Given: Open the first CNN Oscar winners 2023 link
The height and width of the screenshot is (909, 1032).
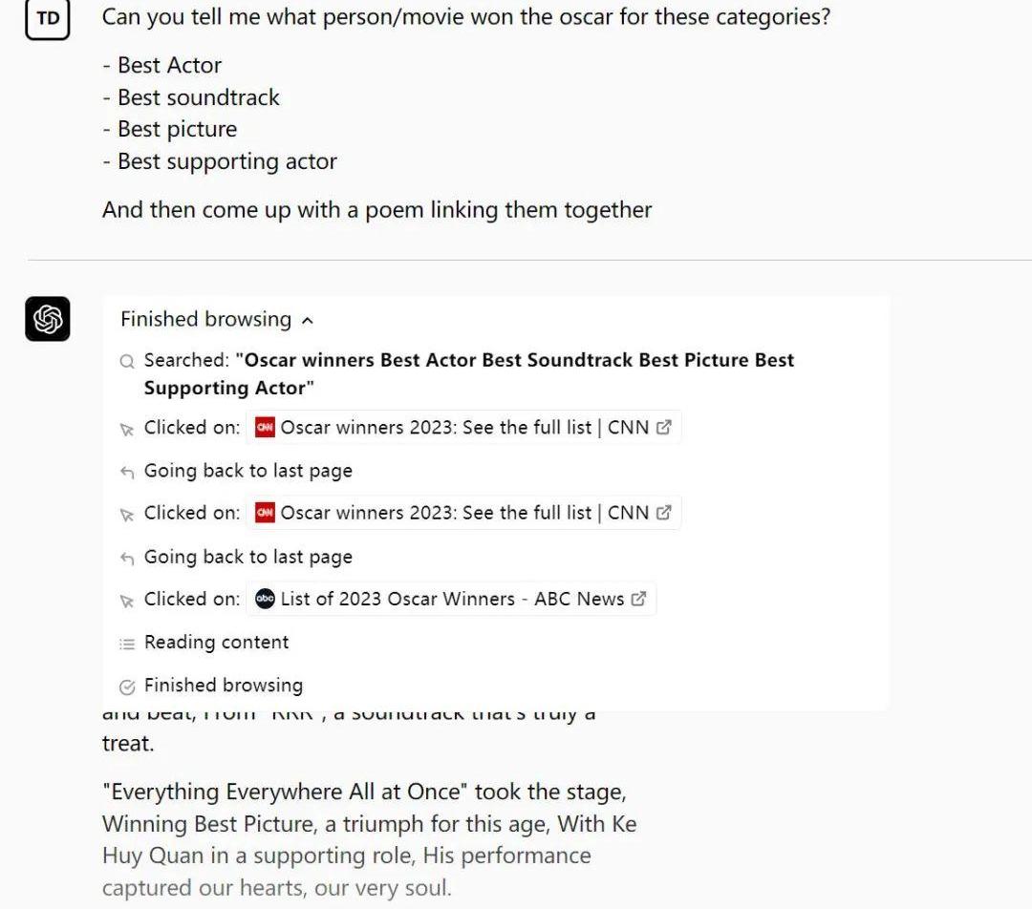Looking at the screenshot, I should pyautogui.click(x=463, y=428).
